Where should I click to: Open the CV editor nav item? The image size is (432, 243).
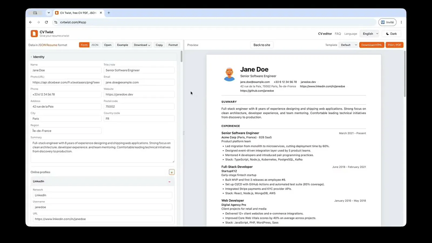click(325, 34)
